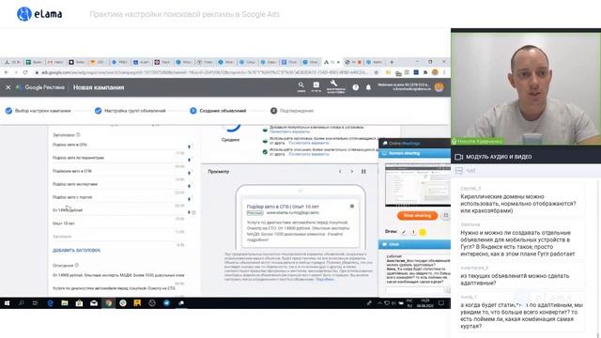This screenshot has height=338, width=601.
Task: Open Telegram from taskbar
Action: [167, 303]
